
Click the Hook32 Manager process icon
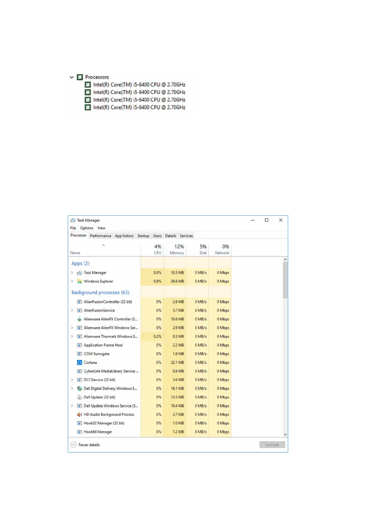click(79, 423)
